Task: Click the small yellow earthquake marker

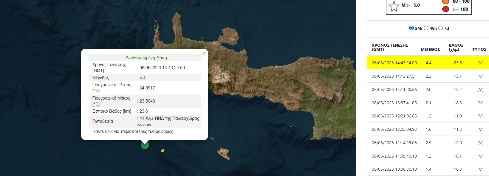Action: pyautogui.click(x=163, y=151)
